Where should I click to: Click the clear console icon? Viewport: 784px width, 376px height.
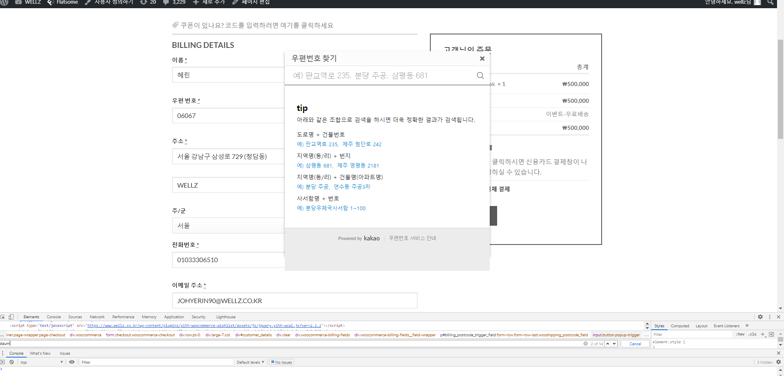pyautogui.click(x=12, y=362)
